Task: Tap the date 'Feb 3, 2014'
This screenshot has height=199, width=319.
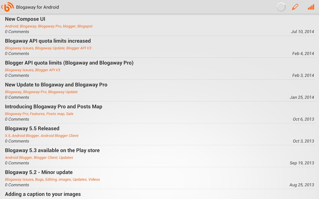Action: (x=303, y=76)
